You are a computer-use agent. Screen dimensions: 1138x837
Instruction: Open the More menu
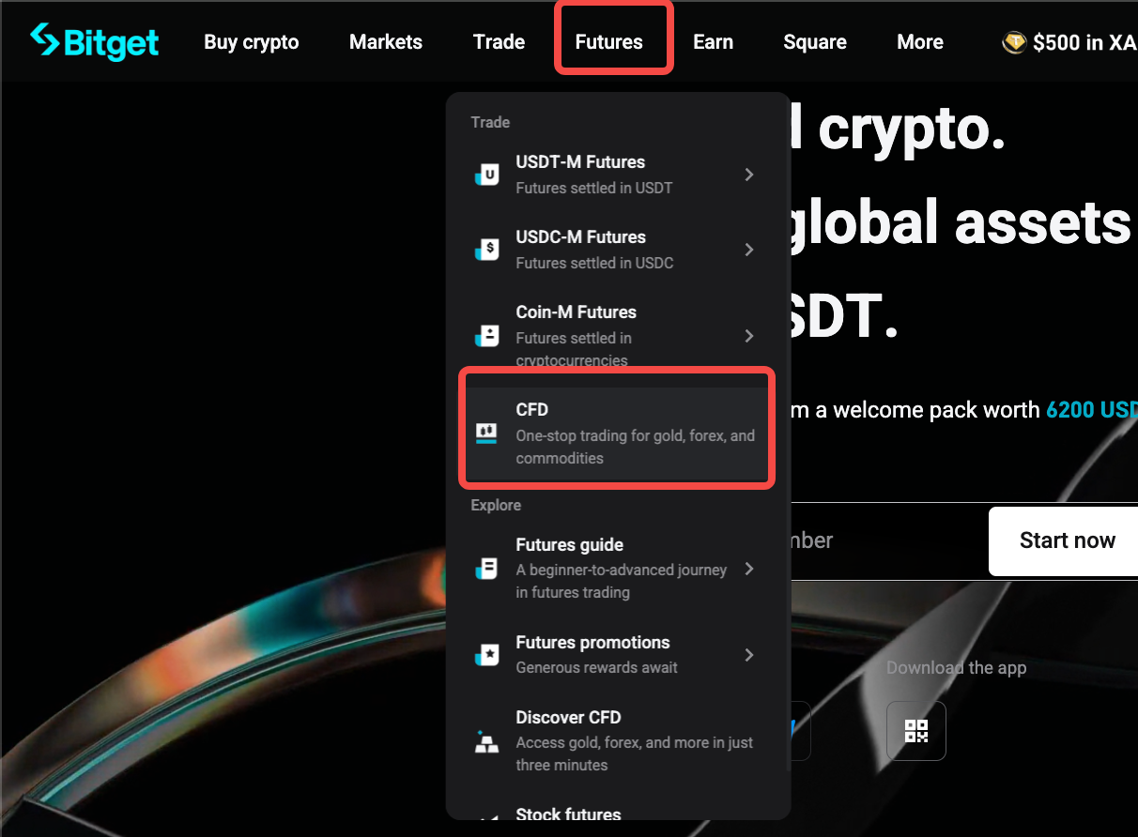coord(919,41)
